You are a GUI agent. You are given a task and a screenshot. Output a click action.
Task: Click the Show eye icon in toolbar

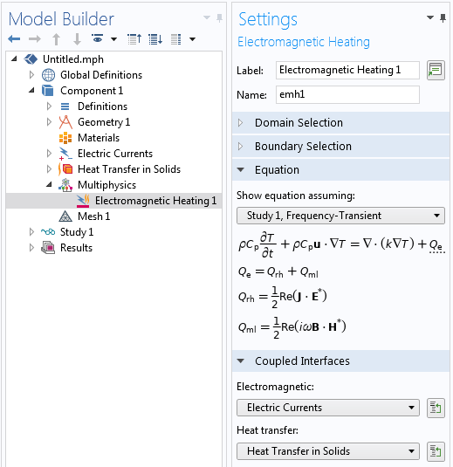(x=97, y=38)
